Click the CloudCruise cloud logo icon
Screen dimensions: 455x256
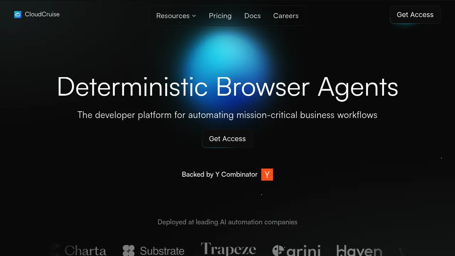[x=18, y=15]
